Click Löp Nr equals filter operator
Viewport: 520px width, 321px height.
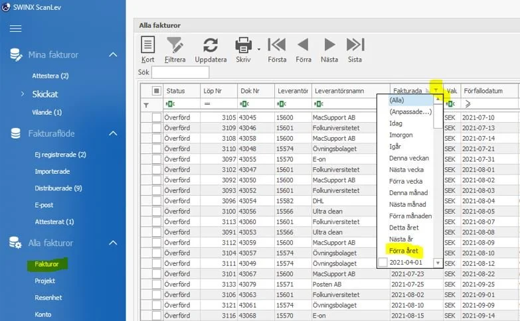(207, 103)
